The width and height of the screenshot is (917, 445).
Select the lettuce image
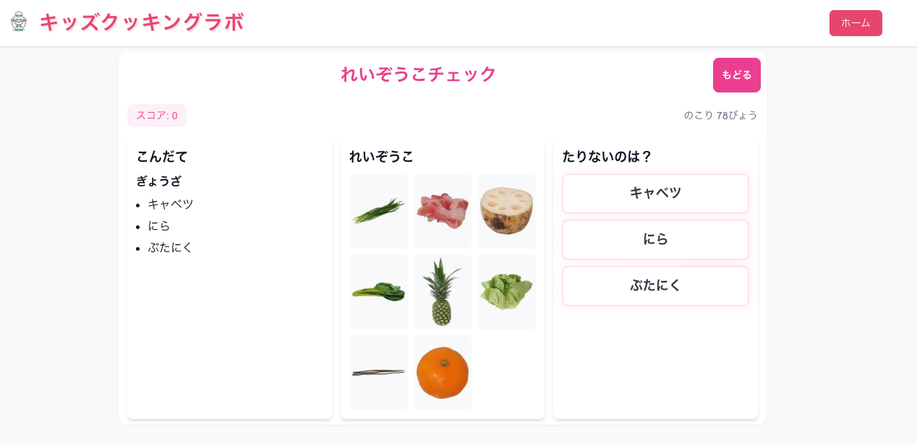pos(506,292)
